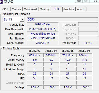This screenshot has width=99, height=93.
Task: Select the 4096 MBytes module size value
Action: [x=43, y=24]
